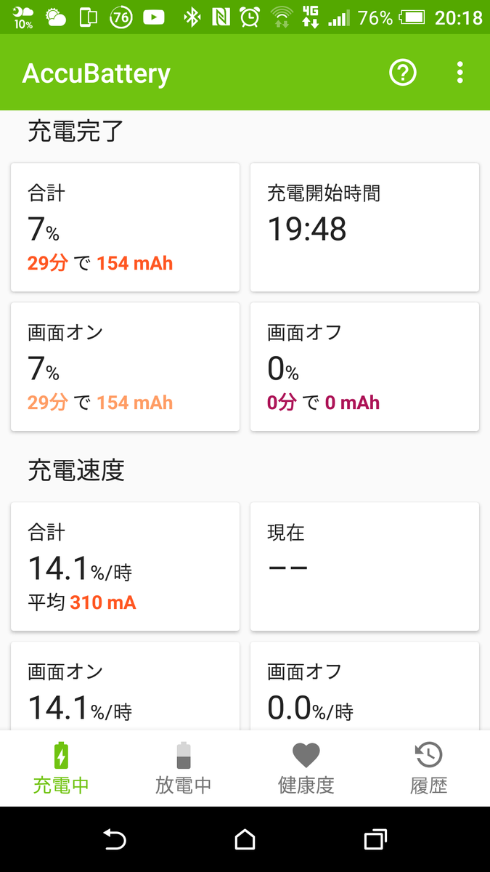Screen dimensions: 490x872
Task: Tap the 画面オフ 0% charge card
Action: (364, 367)
